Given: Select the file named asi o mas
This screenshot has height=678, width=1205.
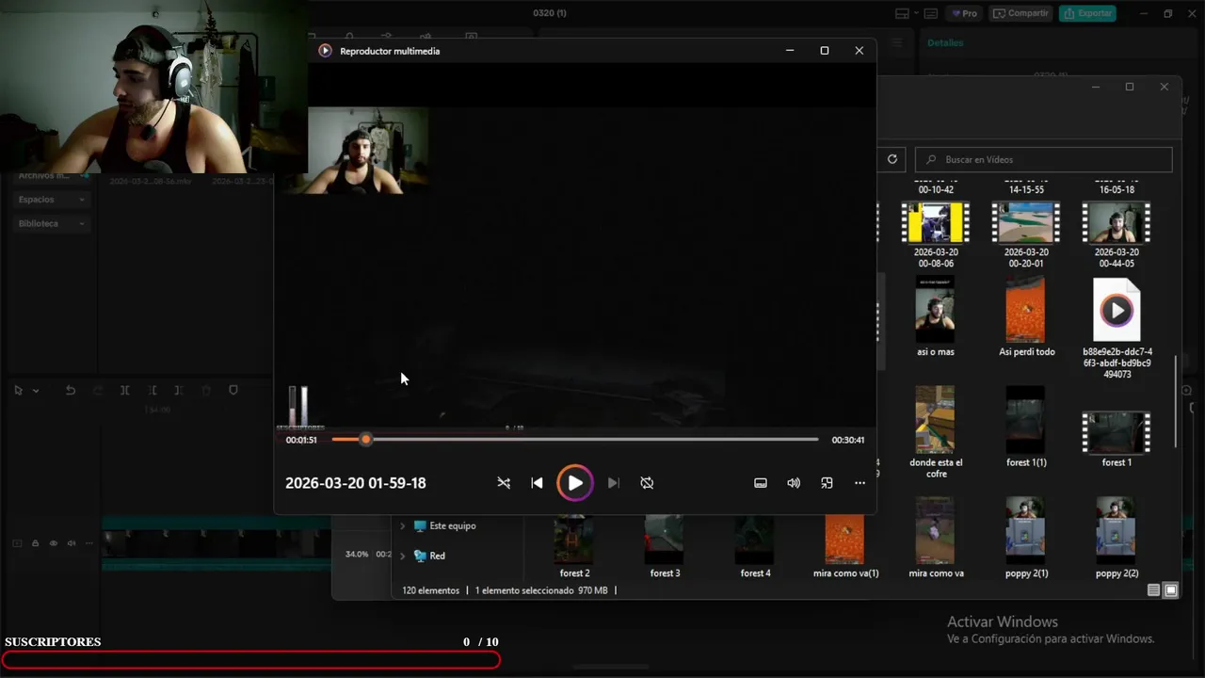Looking at the screenshot, I should coord(936,317).
